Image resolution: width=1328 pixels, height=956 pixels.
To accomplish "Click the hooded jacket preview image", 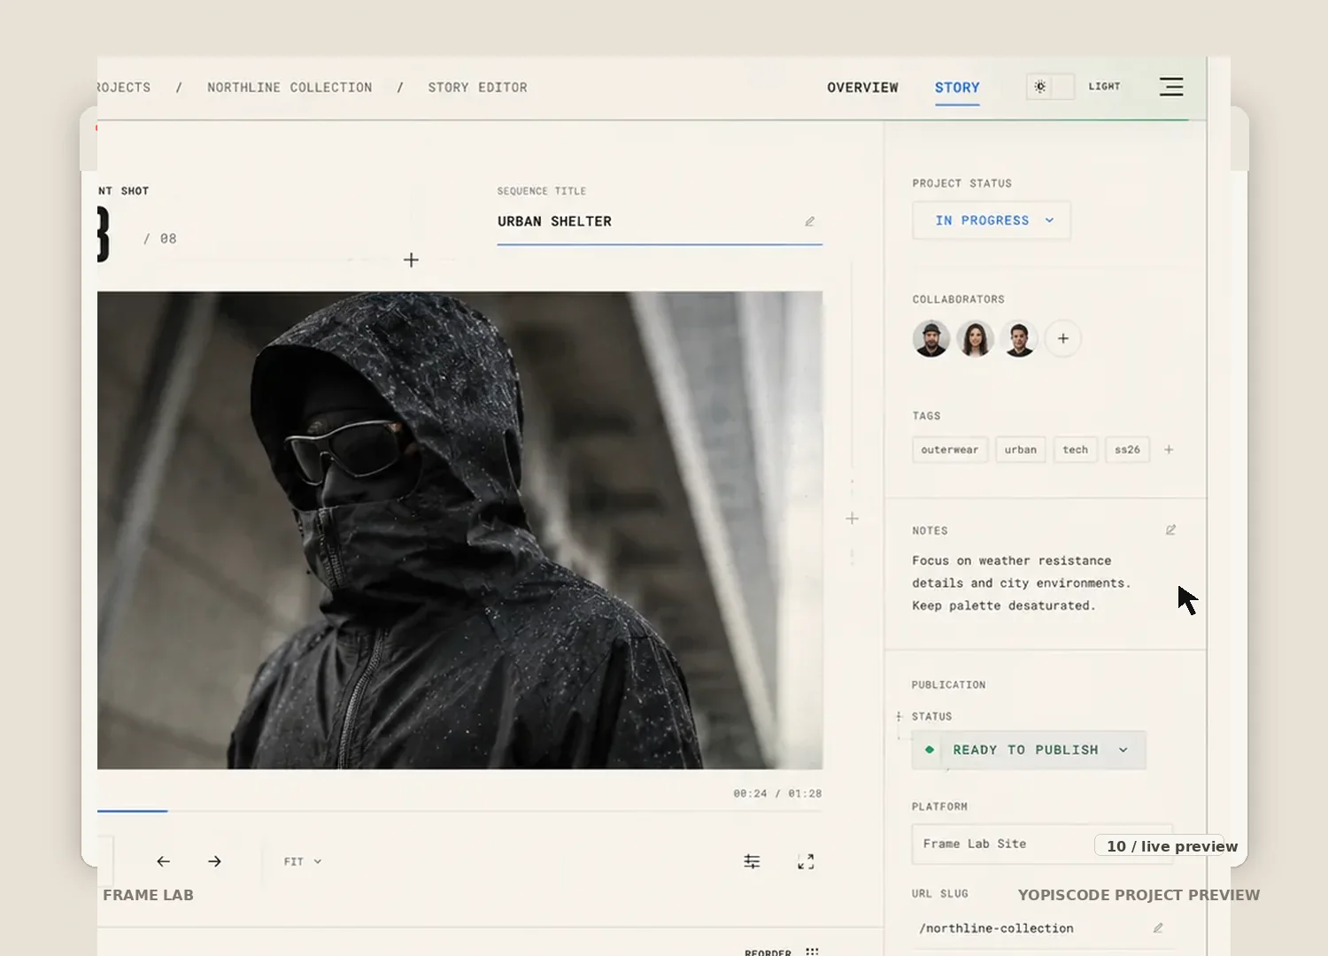I will pyautogui.click(x=459, y=530).
